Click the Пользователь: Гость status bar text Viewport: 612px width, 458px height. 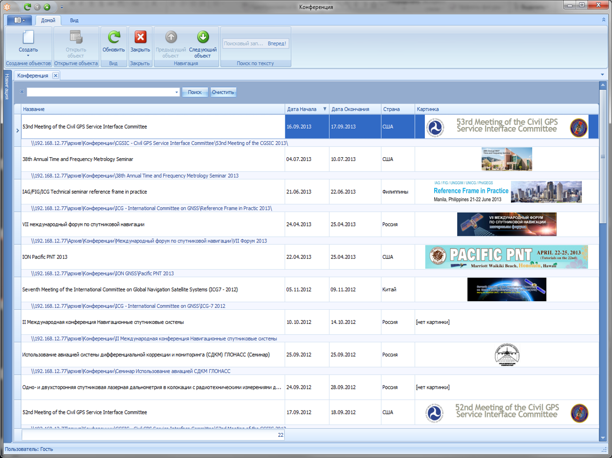[29, 449]
